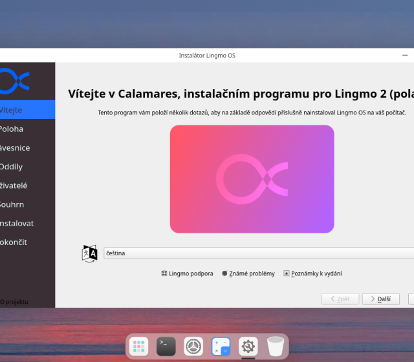Launch Terminal from the dock

(166, 346)
